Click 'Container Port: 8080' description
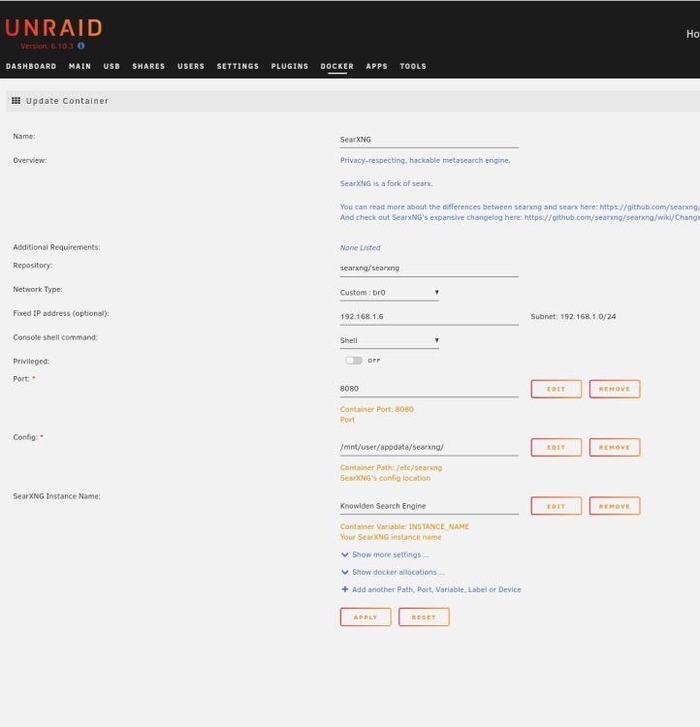This screenshot has width=700, height=727. click(x=377, y=409)
